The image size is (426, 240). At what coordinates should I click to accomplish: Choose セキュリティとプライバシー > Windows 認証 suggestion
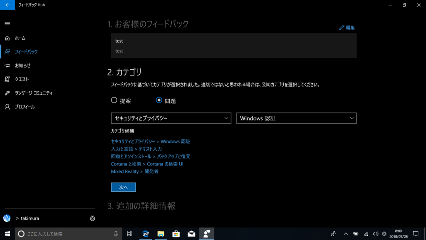coord(151,142)
